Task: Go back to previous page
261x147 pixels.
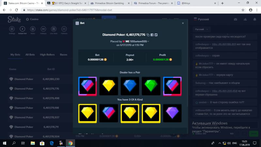Action: [4, 10]
